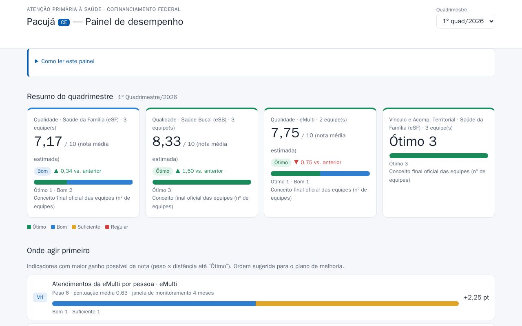Screen dimensions: 522x326
Task: Click the yellow Suficiente legend square
Action: (74, 227)
